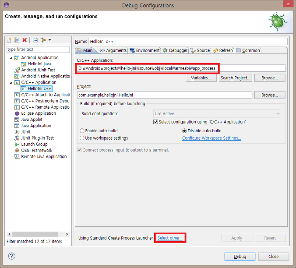This screenshot has height=268, width=296.
Task: Click the Name input field
Action: click(188, 41)
